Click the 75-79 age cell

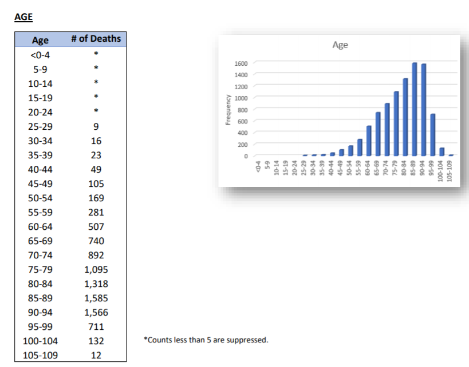pyautogui.click(x=40, y=270)
